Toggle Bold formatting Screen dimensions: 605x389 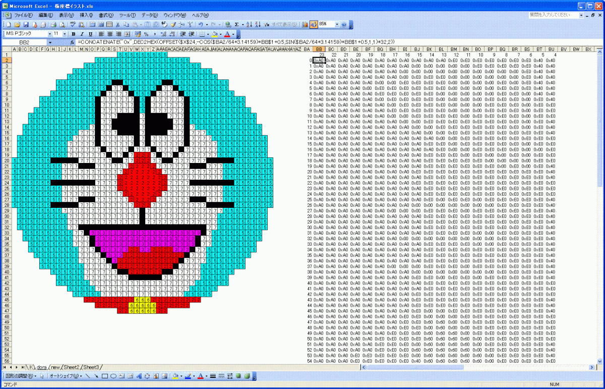point(74,34)
